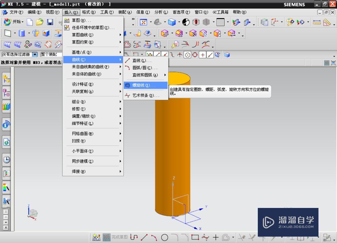Select the Arc sketch tool at bottom
This screenshot has height=243, width=337.
pyautogui.click(x=154, y=237)
